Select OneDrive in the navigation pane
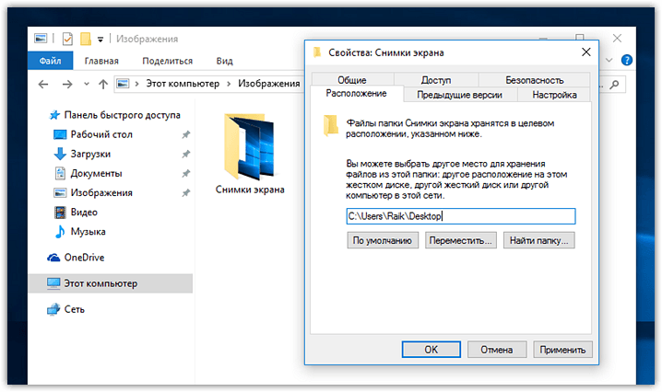The height and width of the screenshot is (392, 662). 84,258
